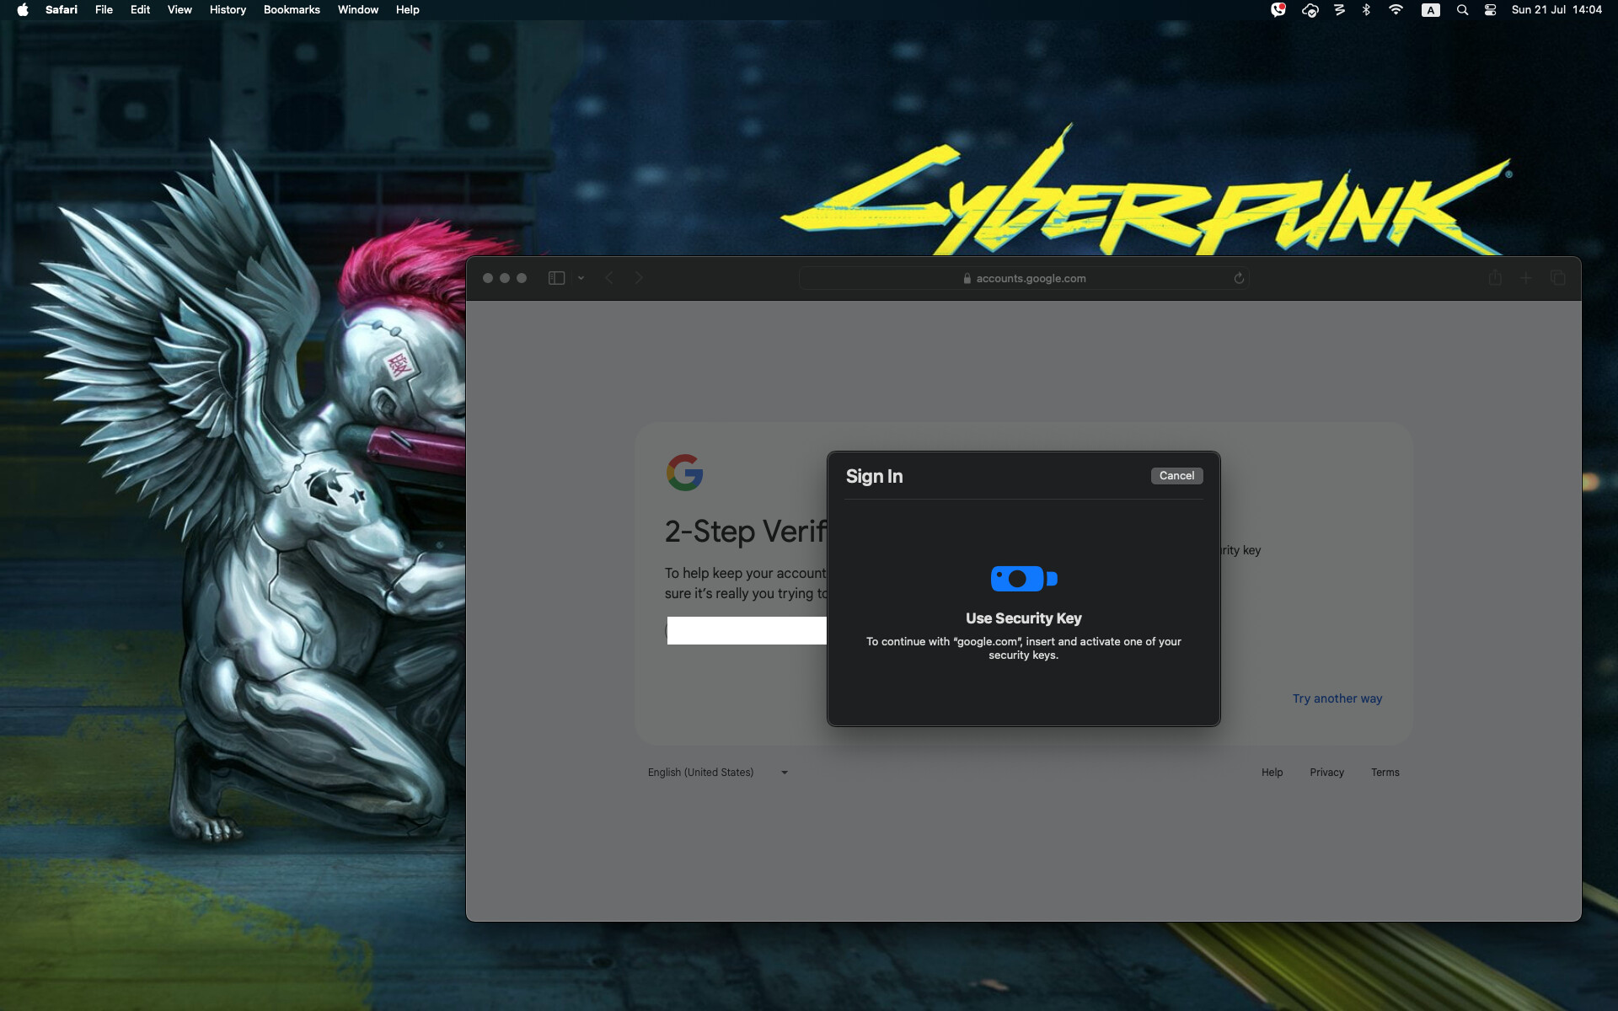The image size is (1618, 1011).
Task: Open a new tab with the plus icon
Action: 1525,278
